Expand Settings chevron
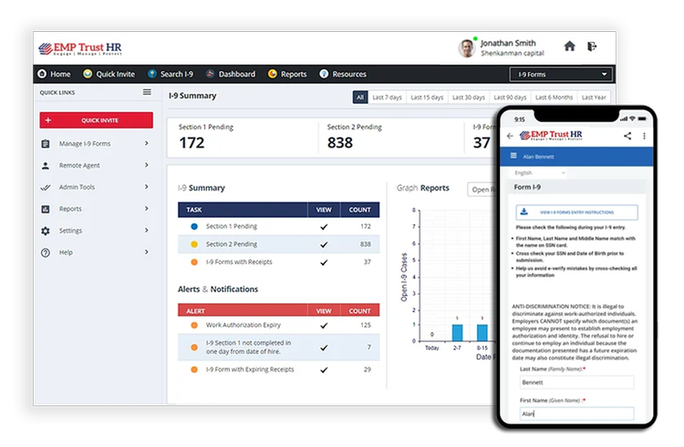 (147, 230)
